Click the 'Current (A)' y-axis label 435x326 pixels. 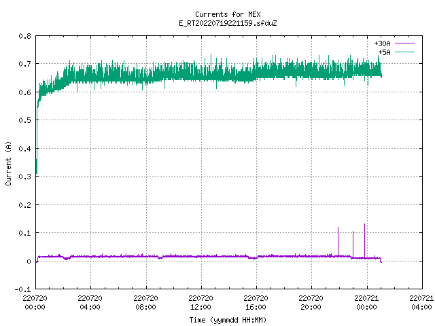[x=8, y=164]
